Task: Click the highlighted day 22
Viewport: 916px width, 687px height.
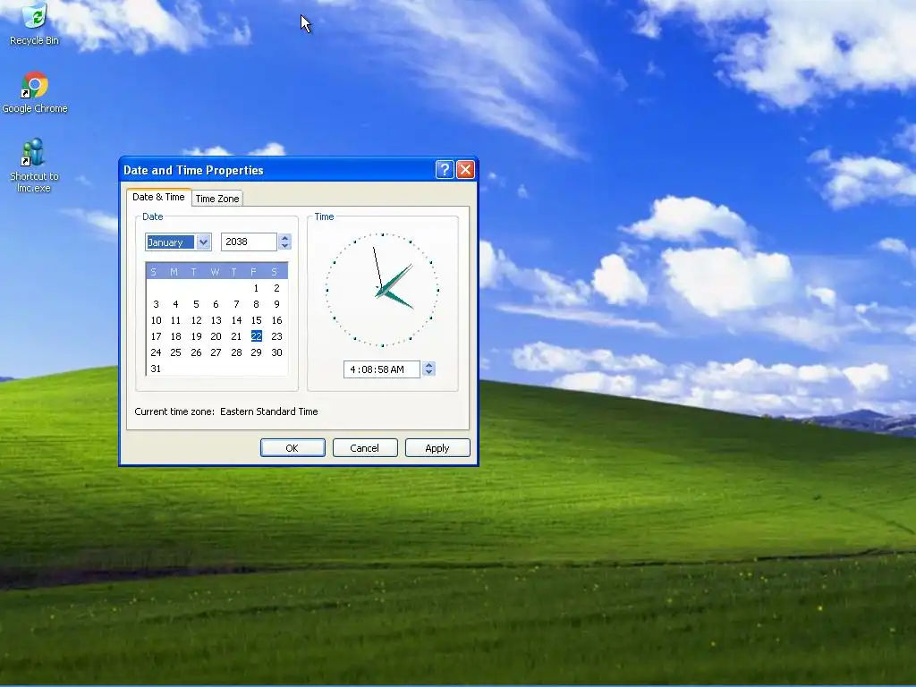Action: click(257, 336)
